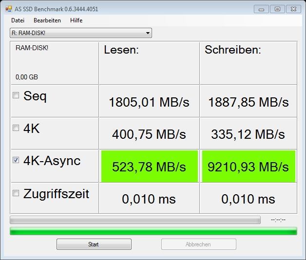Viewport: 306px width, 260px height.
Task: Enable the Zugriffszeit test checkbox
Action: tap(16, 193)
